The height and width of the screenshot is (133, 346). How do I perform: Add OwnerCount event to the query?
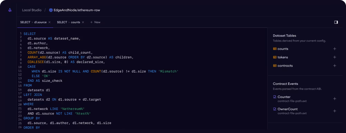335,111
